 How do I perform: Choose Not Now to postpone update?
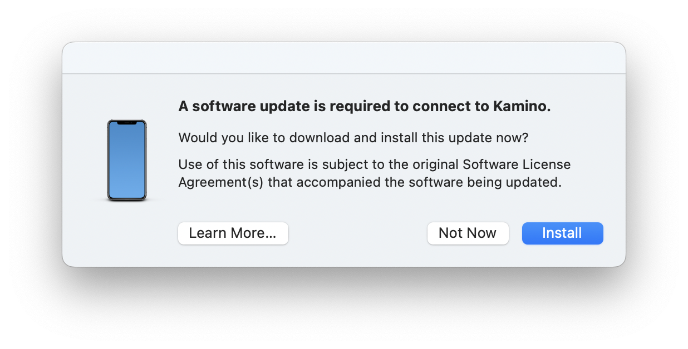click(468, 233)
